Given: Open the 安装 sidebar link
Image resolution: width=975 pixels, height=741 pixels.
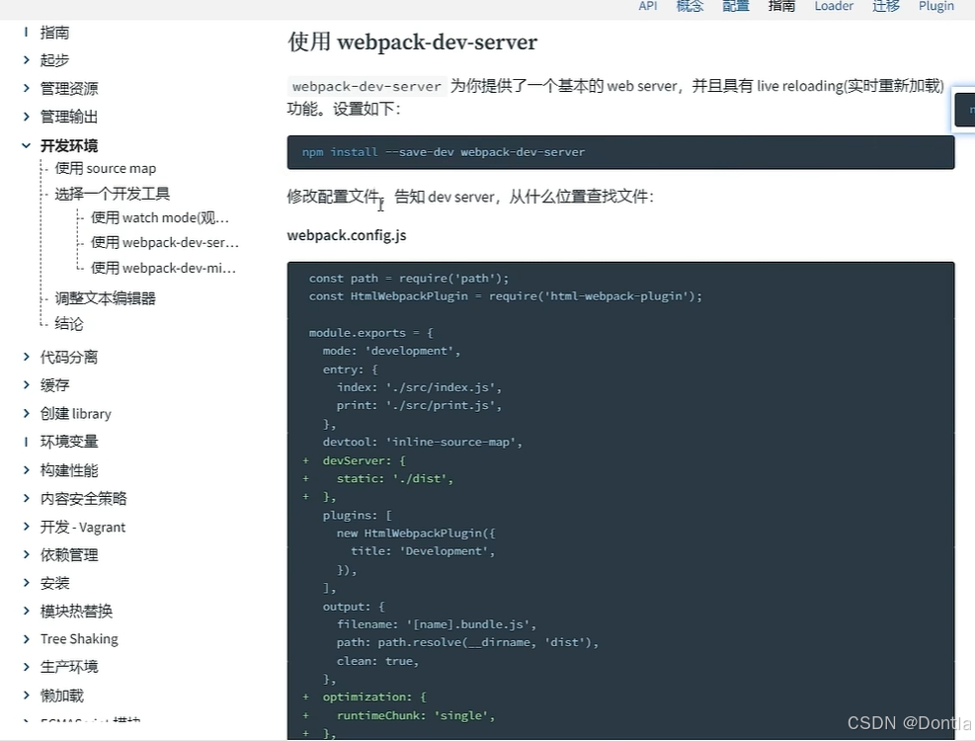Looking at the screenshot, I should click(54, 583).
